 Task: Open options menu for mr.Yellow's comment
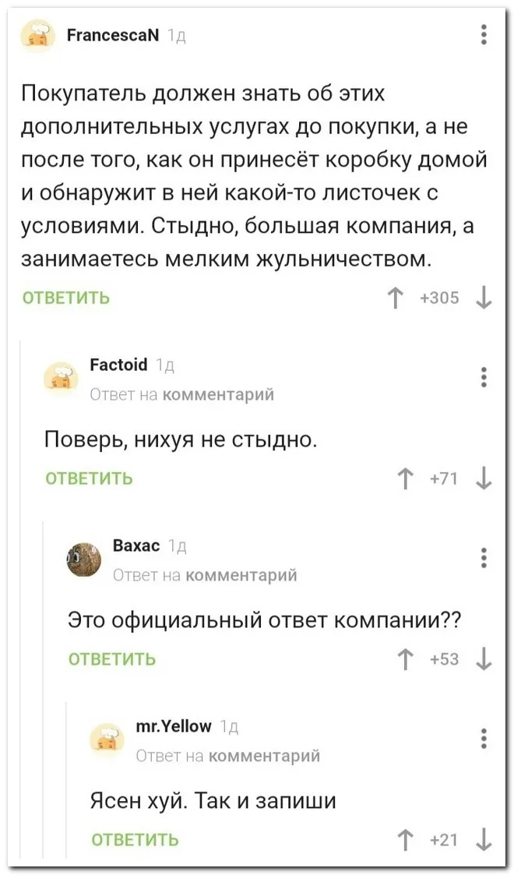click(484, 737)
